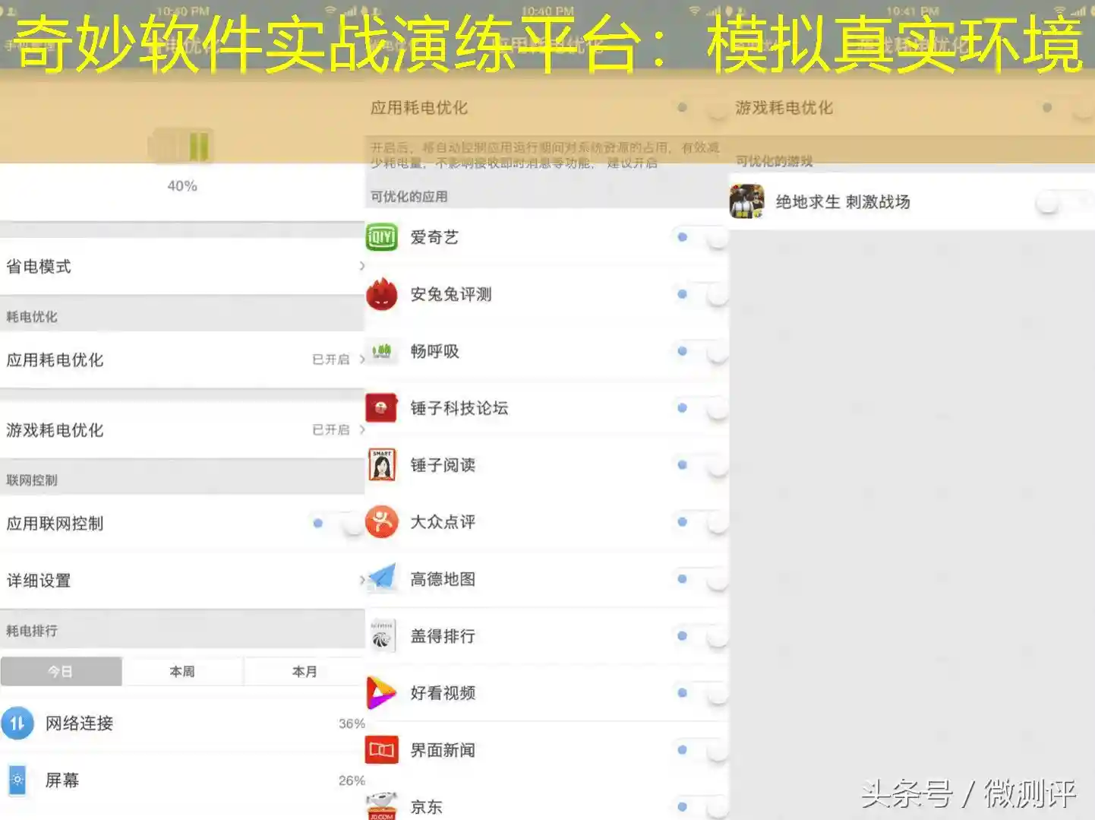Tap the 大众点评 orange icon
Image resolution: width=1095 pixels, height=820 pixels.
(382, 522)
